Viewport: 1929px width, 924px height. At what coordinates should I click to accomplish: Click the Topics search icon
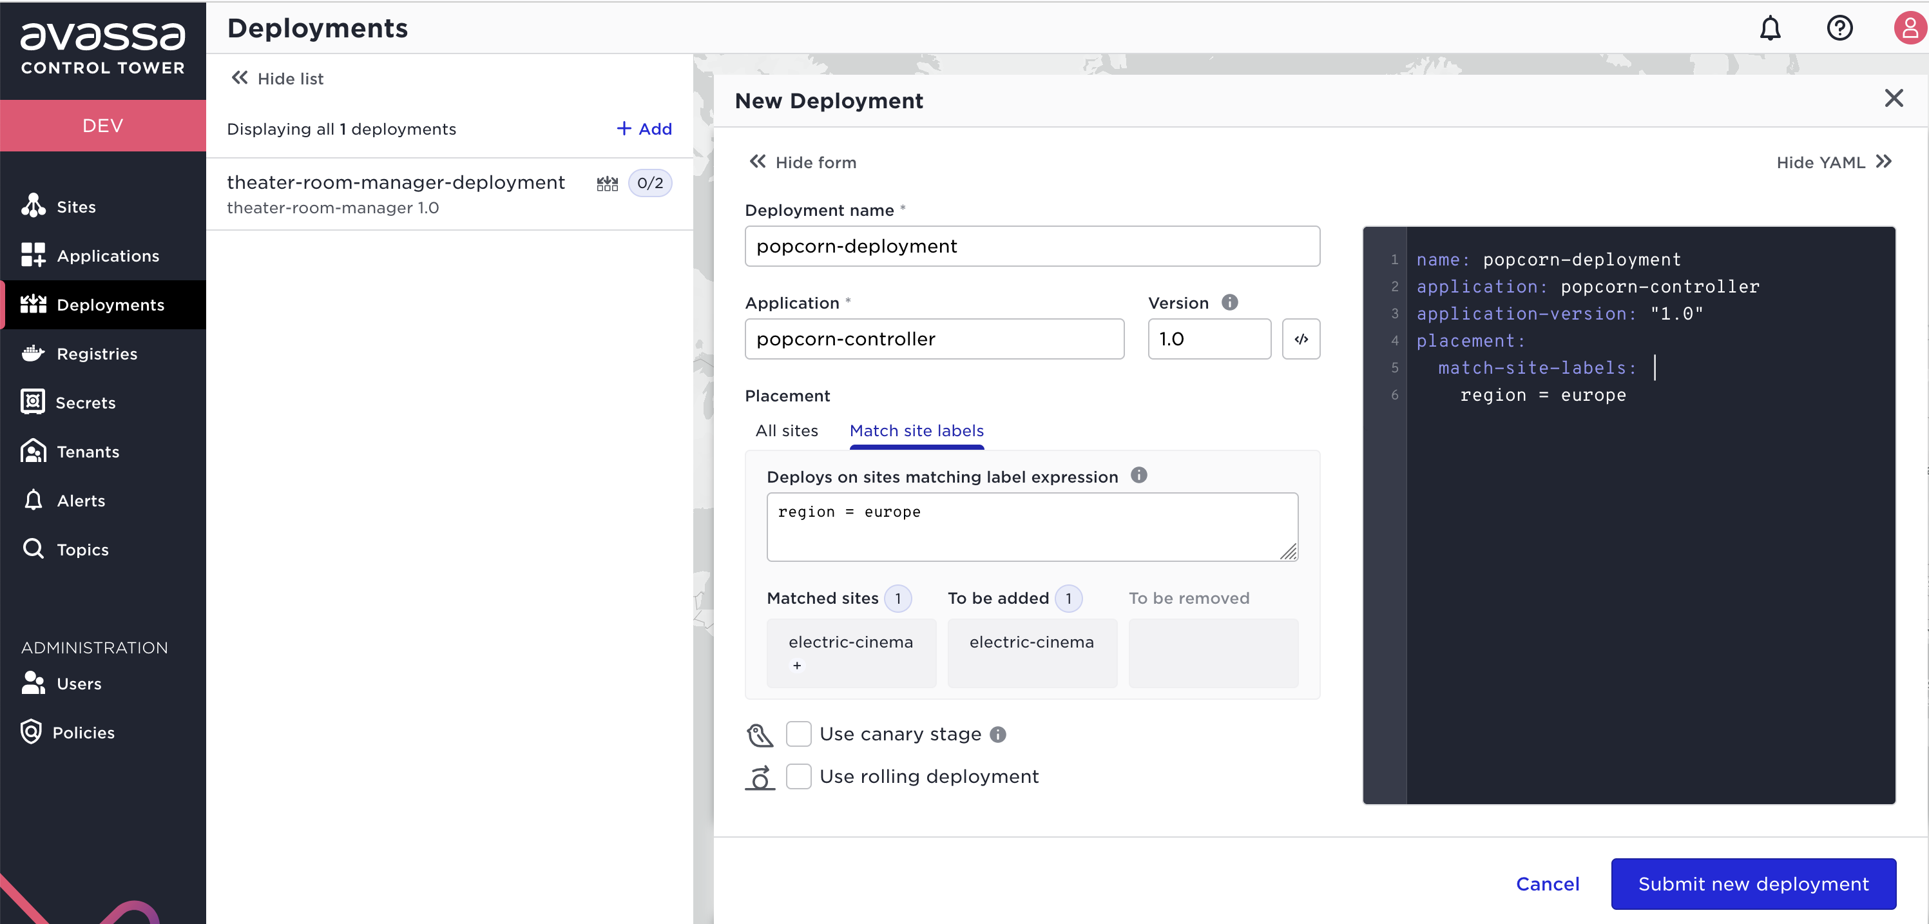tap(33, 549)
